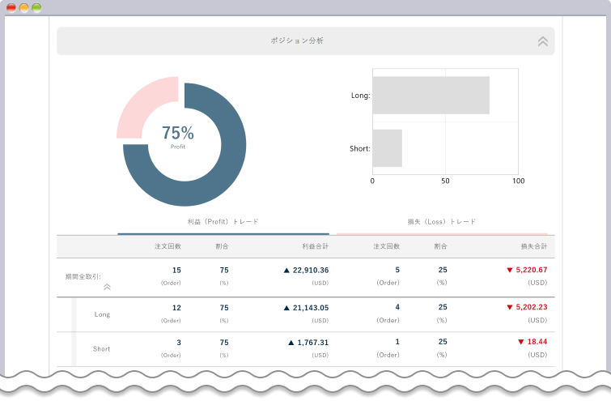Select the Short row label in table

coord(102,349)
